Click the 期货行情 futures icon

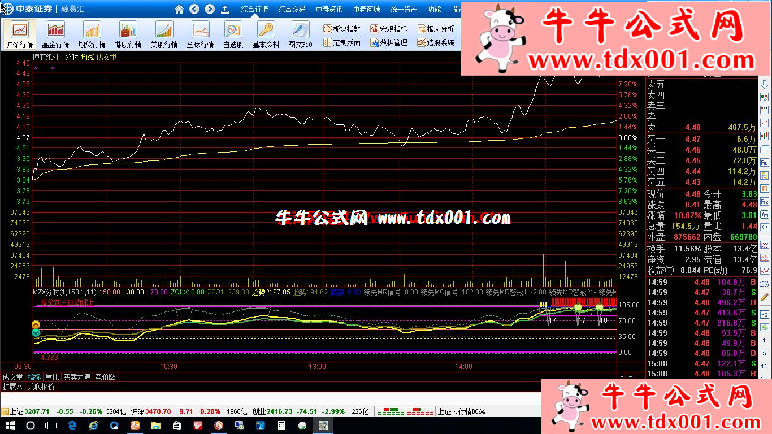click(92, 34)
